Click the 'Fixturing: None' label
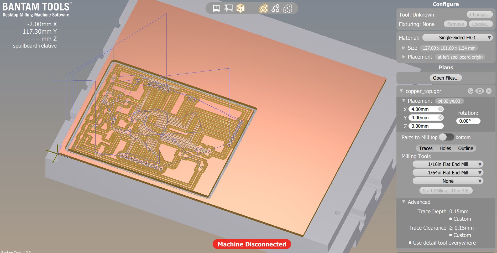The image size is (497, 253). 417,24
